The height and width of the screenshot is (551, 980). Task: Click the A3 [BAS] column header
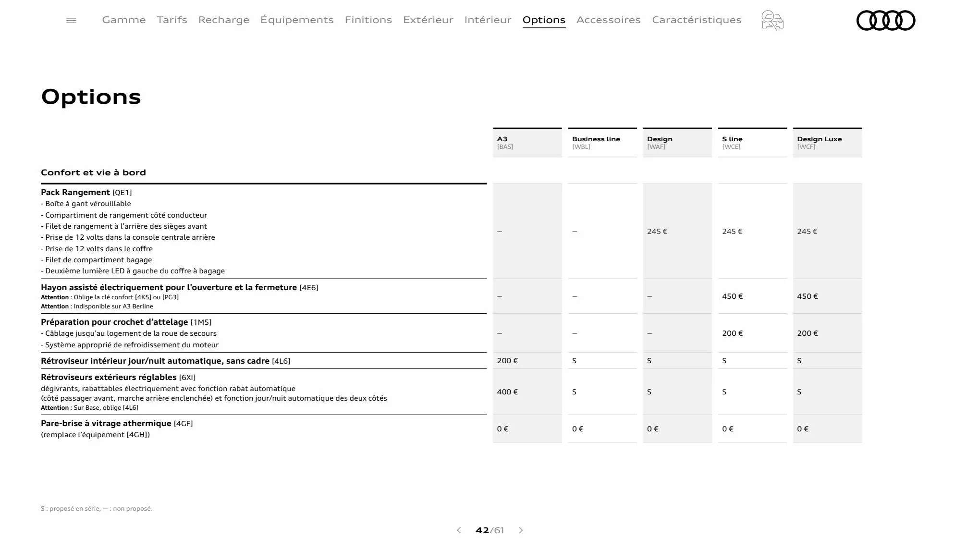coord(527,142)
